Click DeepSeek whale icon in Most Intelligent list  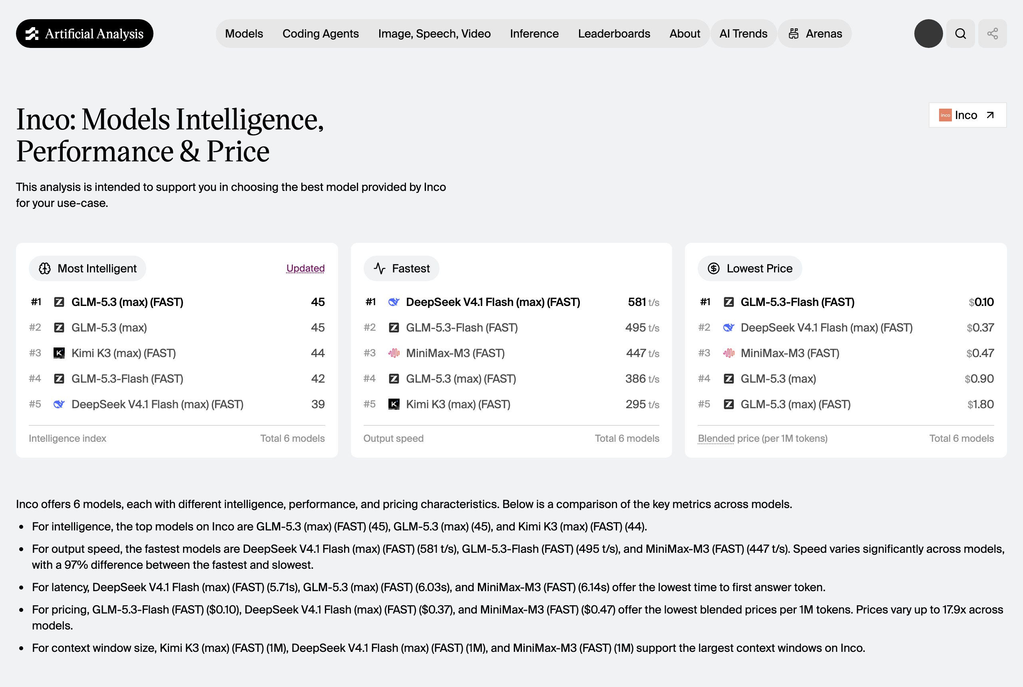pos(59,404)
